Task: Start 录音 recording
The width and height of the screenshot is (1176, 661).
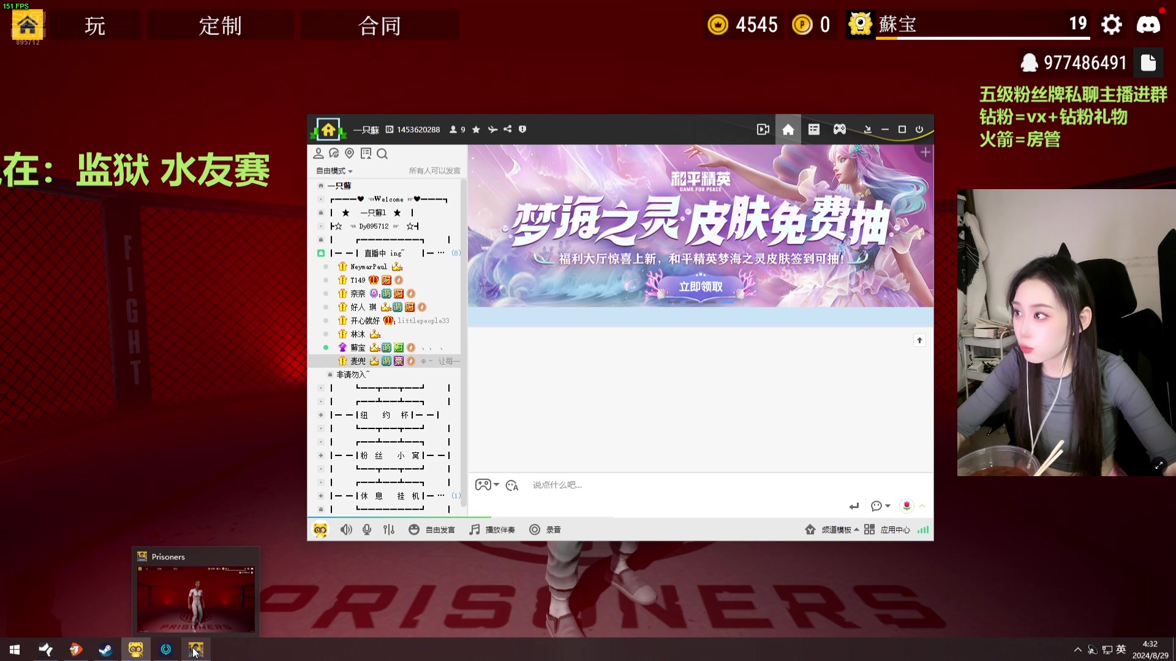Action: [x=545, y=529]
